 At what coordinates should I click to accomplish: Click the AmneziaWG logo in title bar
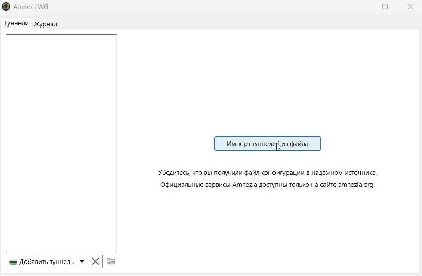6,6
